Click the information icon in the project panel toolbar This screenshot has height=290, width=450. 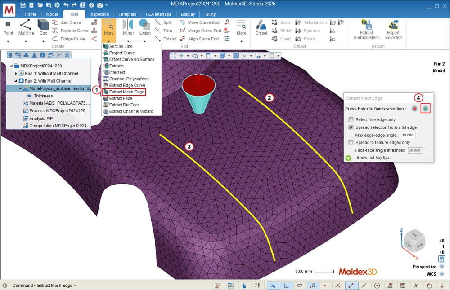[42, 55]
